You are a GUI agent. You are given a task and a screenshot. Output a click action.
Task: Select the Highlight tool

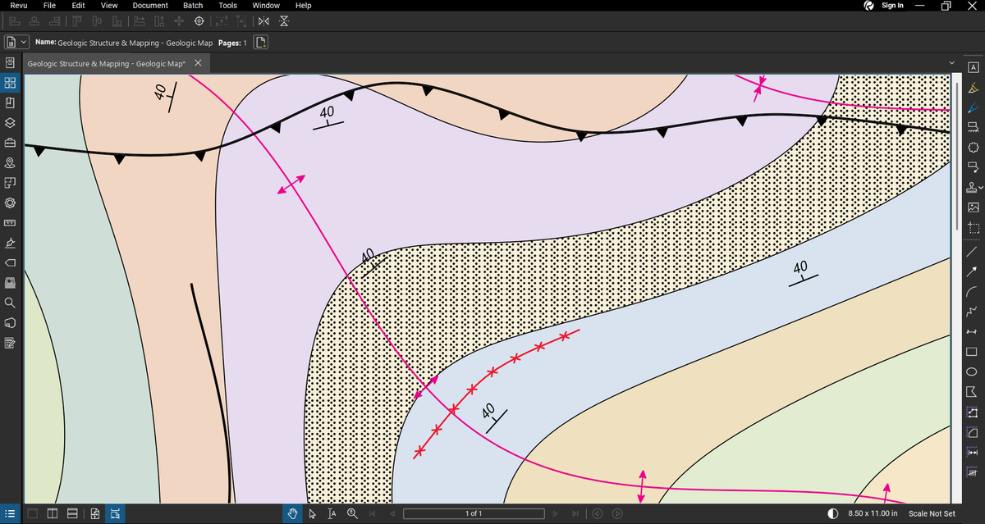point(973,87)
